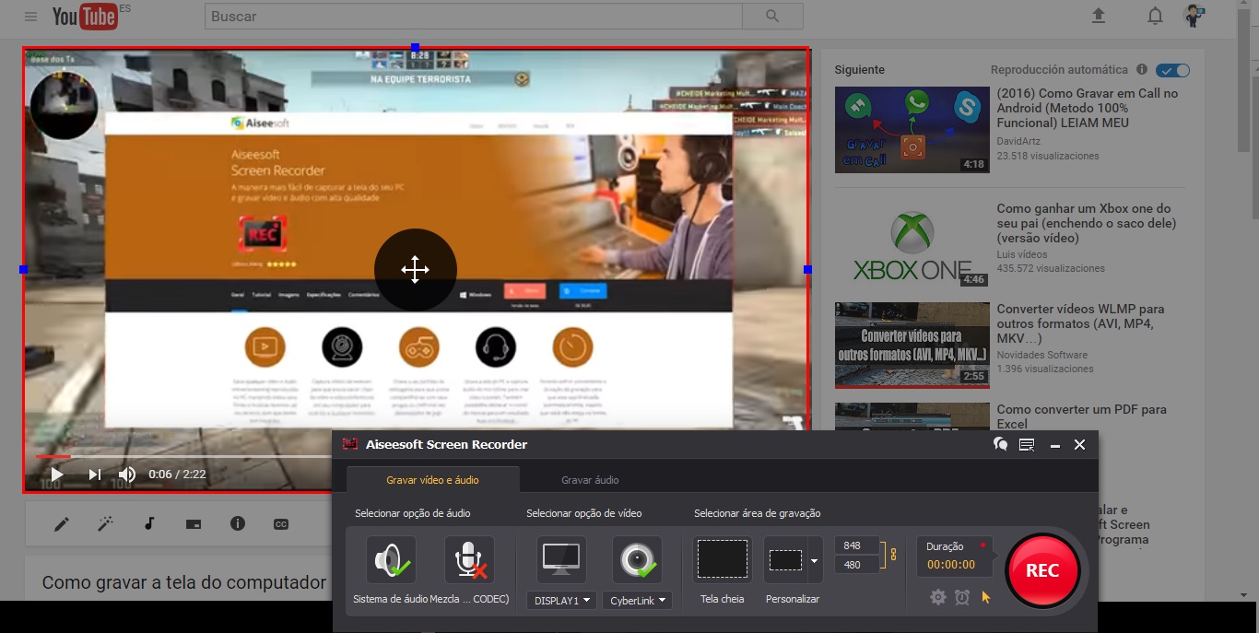
Task: Click the move crosshair handle on the video
Action: coord(415,270)
